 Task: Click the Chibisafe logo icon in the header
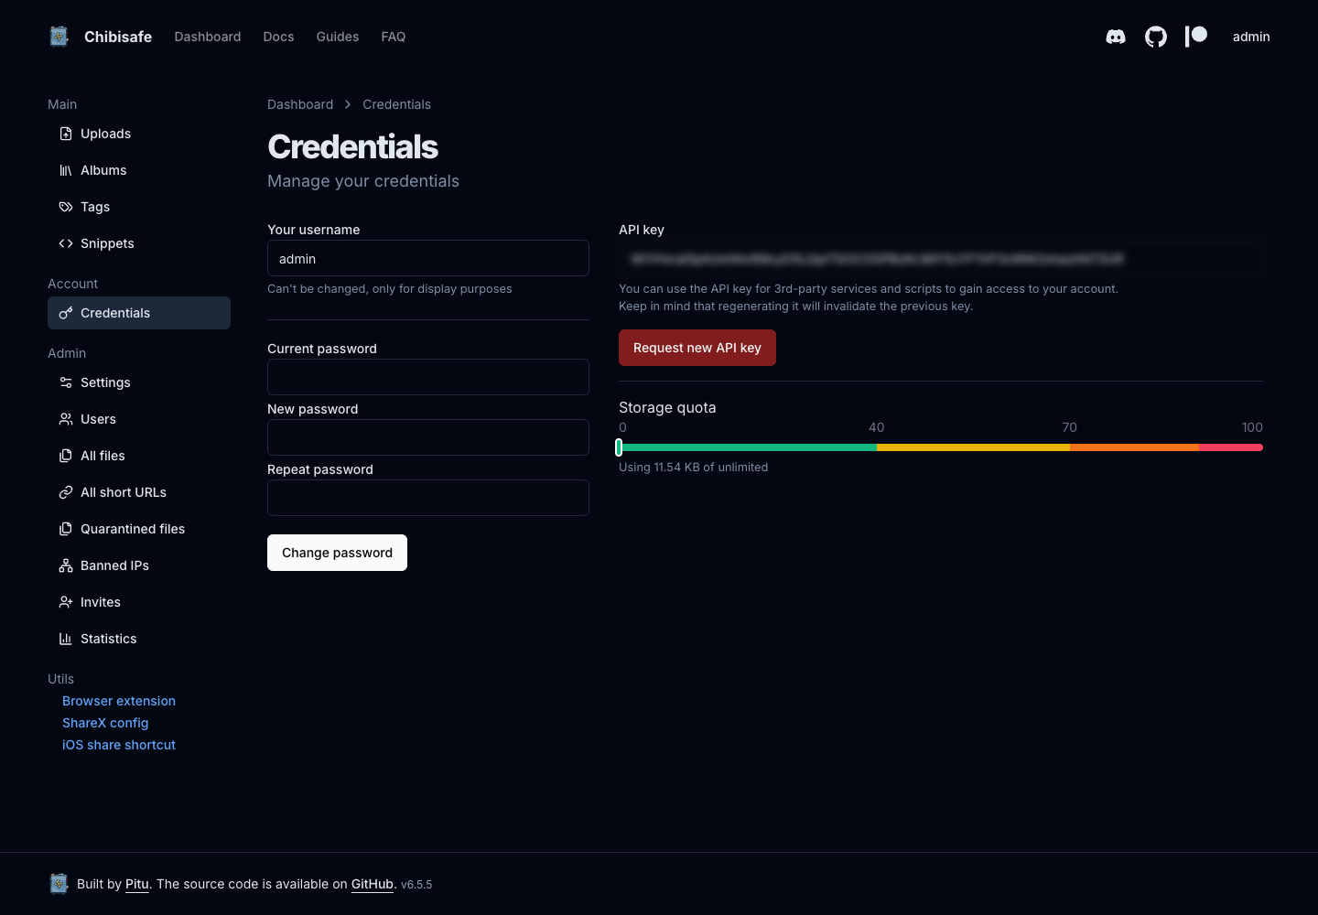click(x=59, y=37)
